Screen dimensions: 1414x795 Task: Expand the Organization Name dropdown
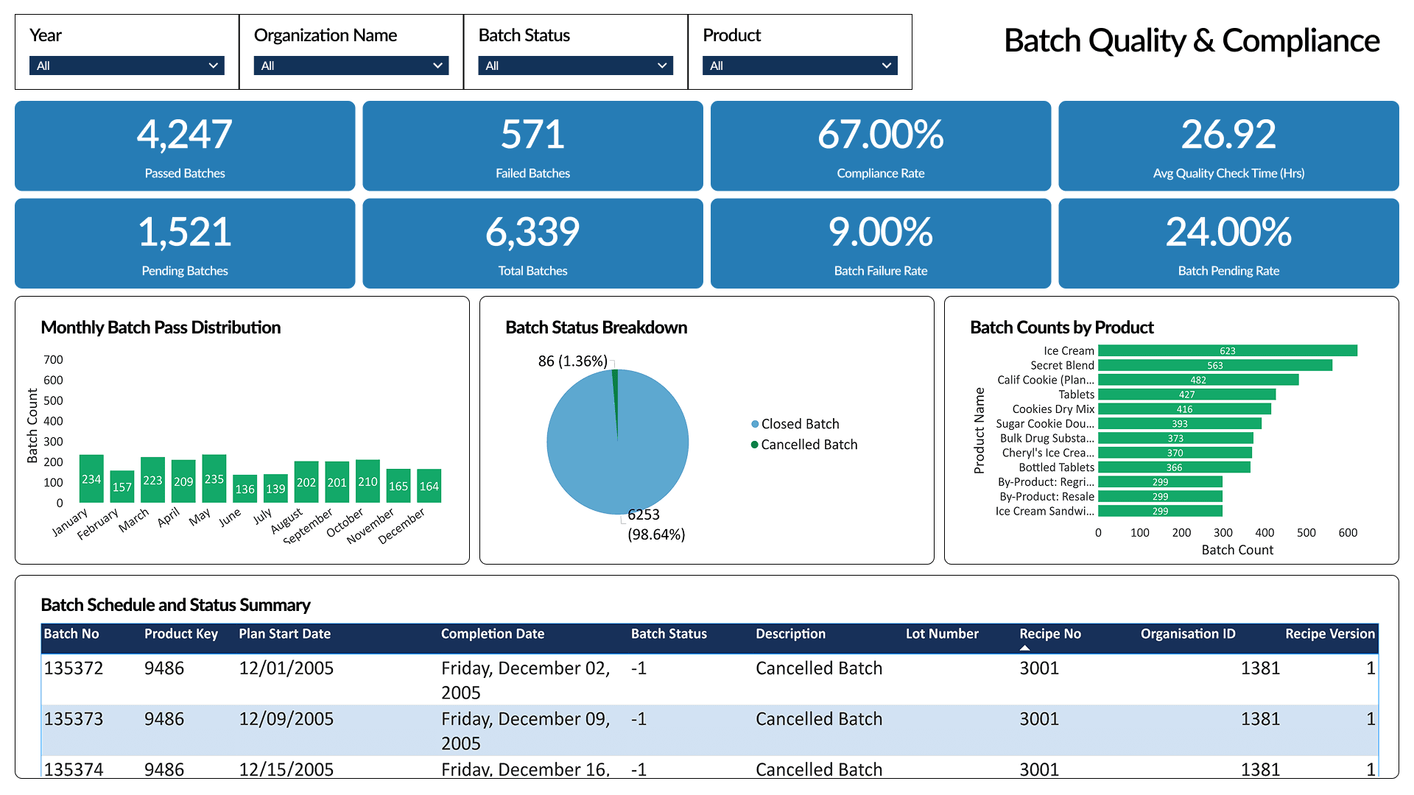351,66
